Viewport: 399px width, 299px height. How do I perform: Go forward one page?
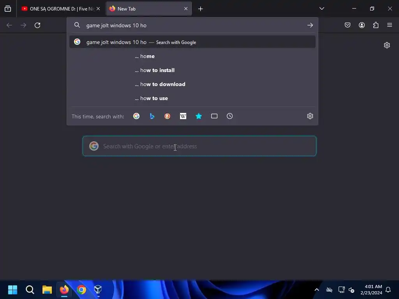coord(23,25)
